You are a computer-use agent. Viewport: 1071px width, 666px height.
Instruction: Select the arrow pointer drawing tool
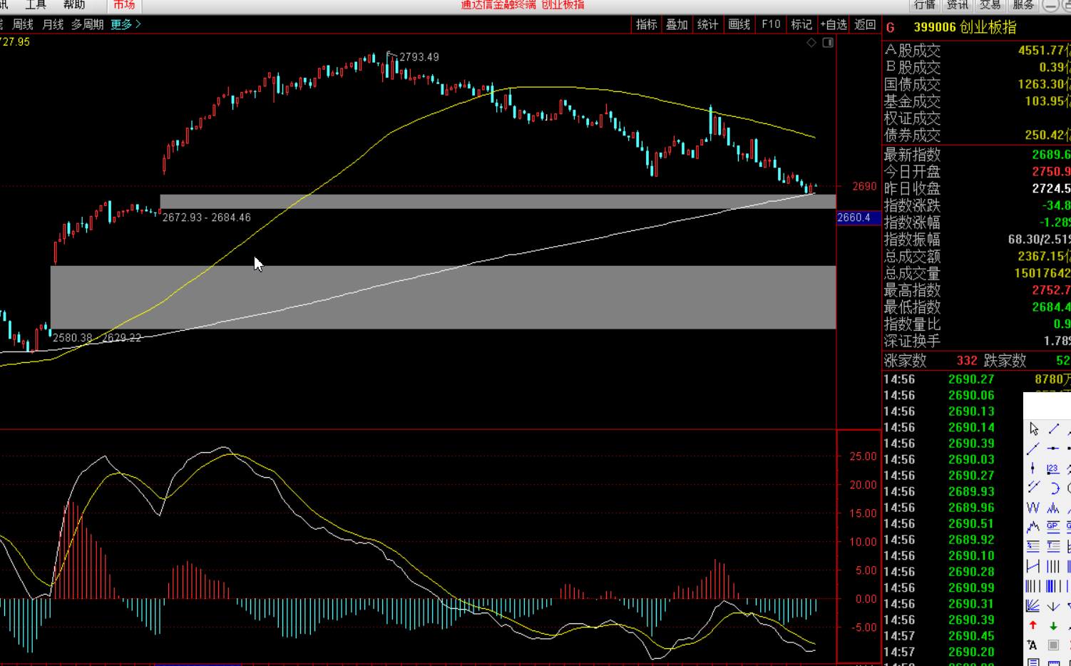click(x=1034, y=429)
